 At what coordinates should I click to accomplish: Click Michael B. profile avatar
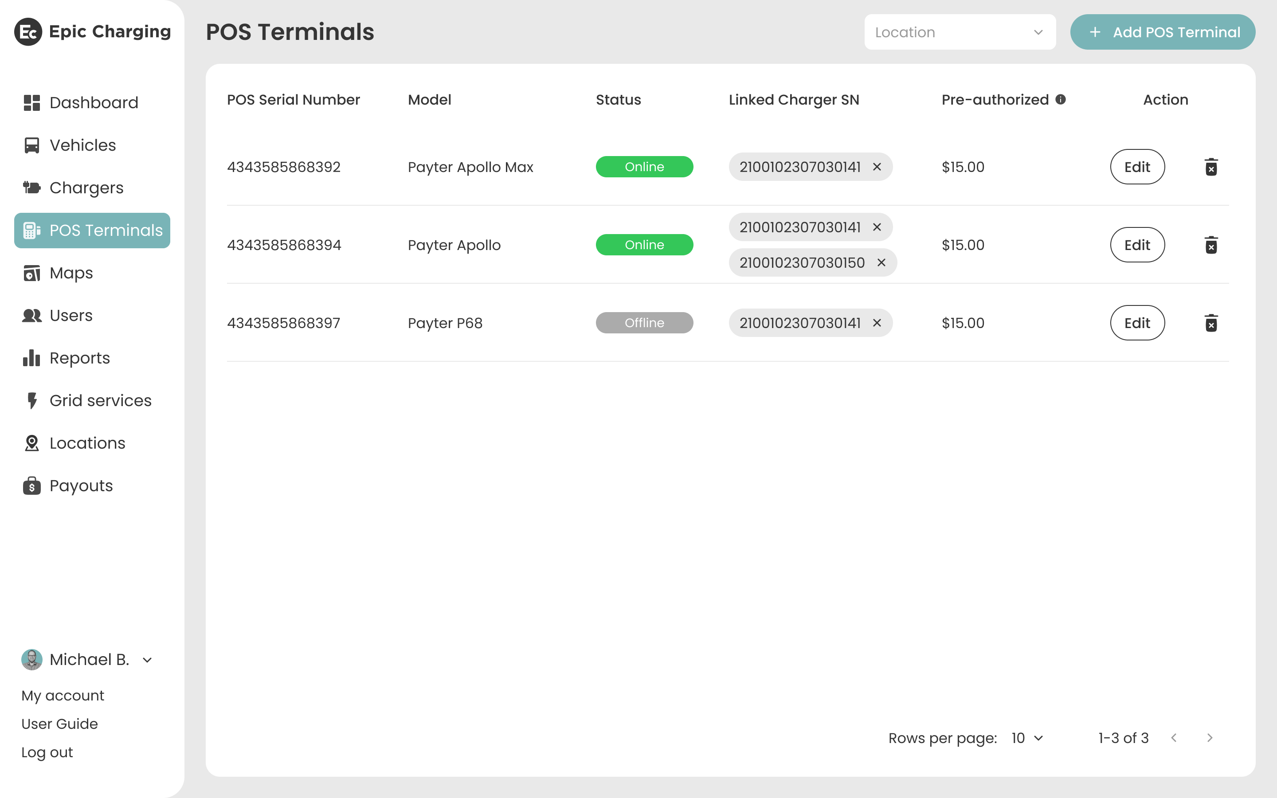31,660
